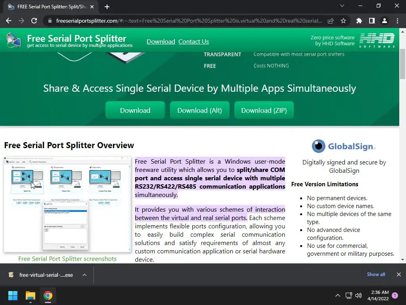Click the address bar URL
Image resolution: width=406 pixels, height=305 pixels.
[189, 21]
